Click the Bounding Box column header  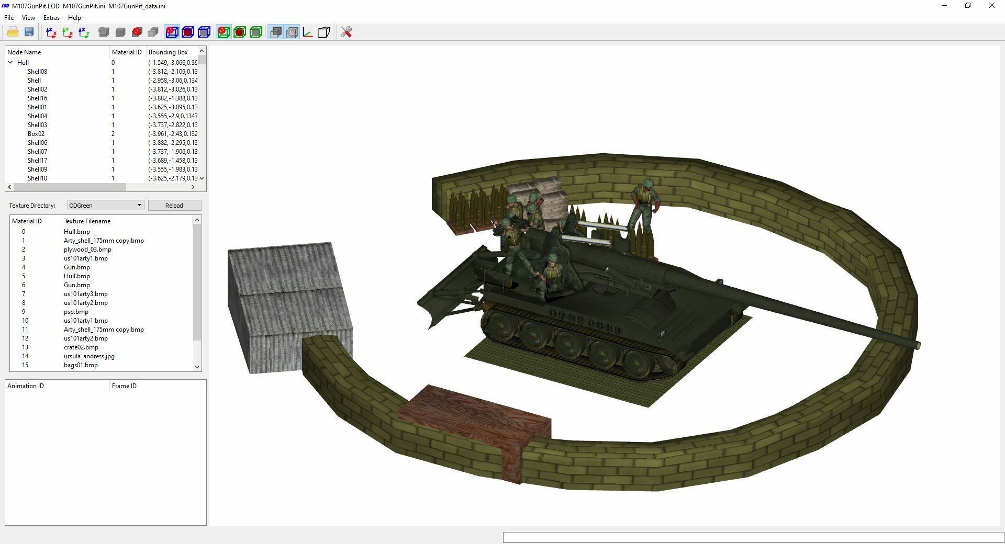point(171,52)
